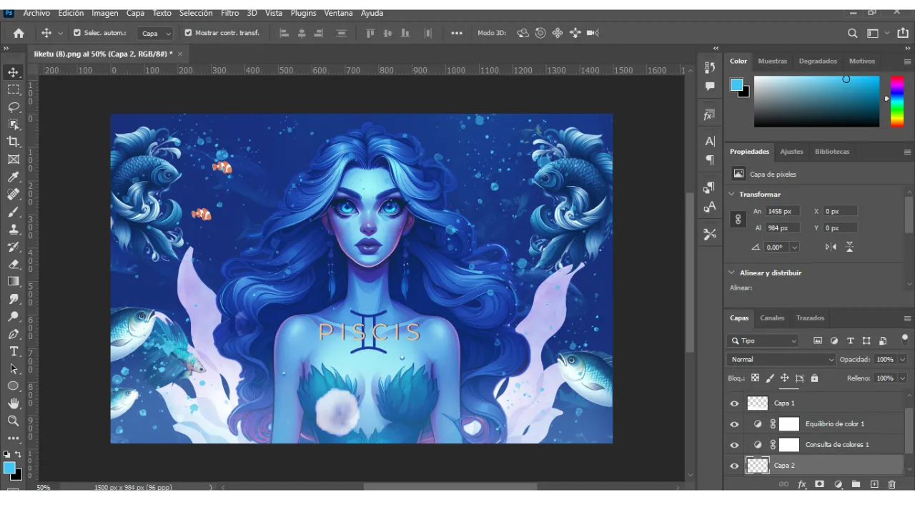
Task: Open the Filtro menu
Action: pyautogui.click(x=230, y=13)
